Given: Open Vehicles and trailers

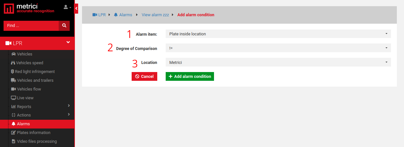Looking at the screenshot, I should point(35,80).
